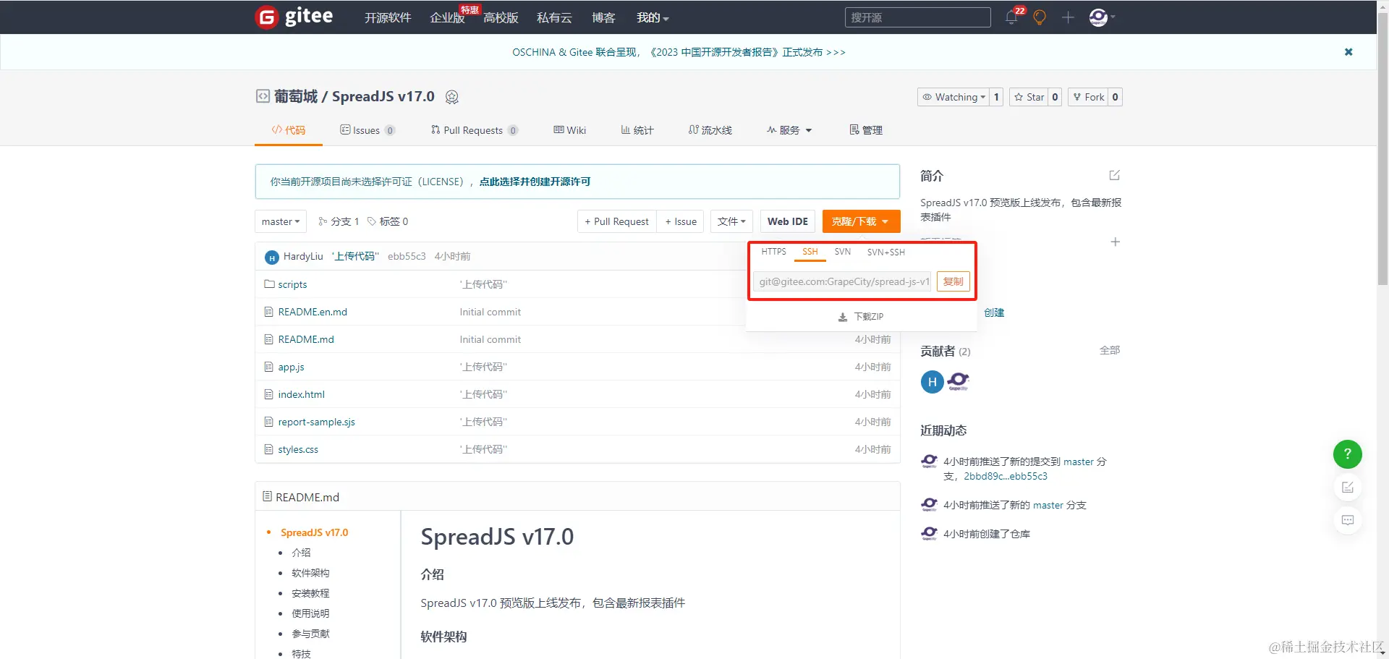Open the README.md file in list
1389x659 pixels.
click(306, 339)
